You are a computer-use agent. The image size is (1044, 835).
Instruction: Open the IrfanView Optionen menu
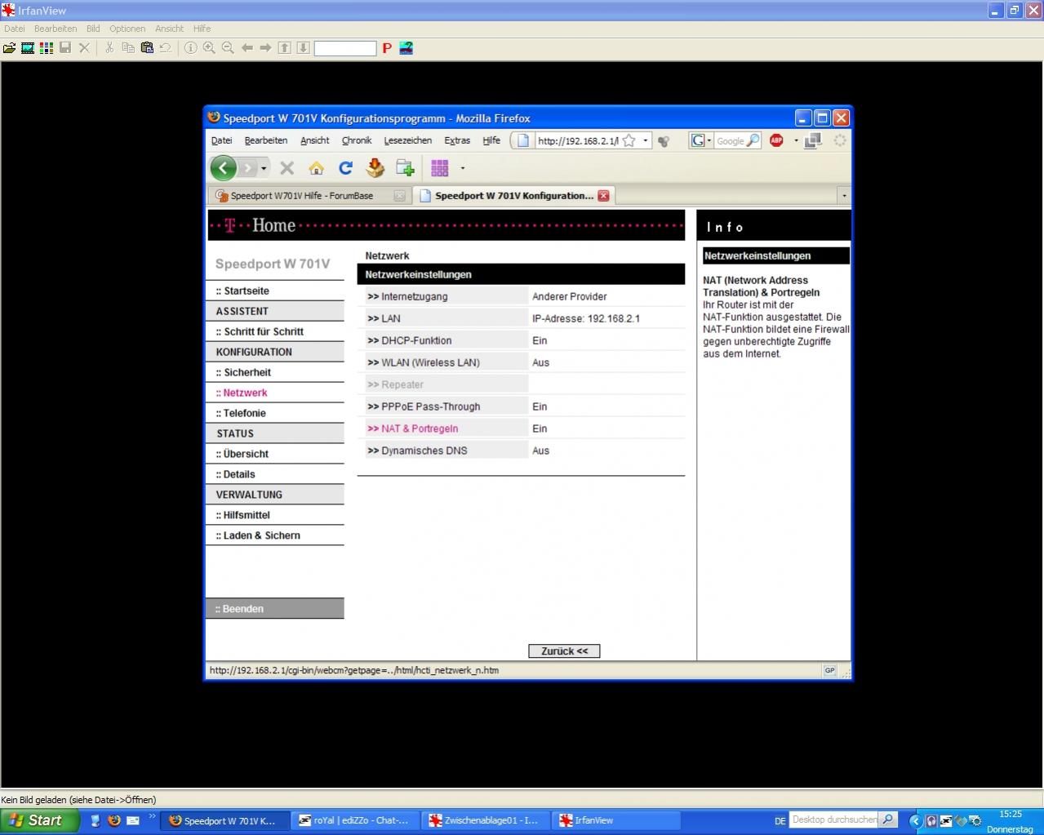127,29
